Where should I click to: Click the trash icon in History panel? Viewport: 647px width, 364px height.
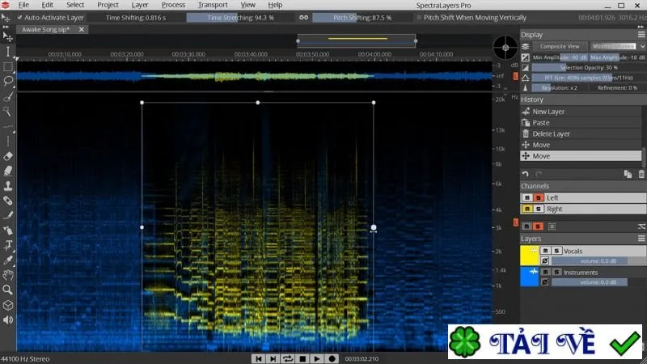[641, 174]
